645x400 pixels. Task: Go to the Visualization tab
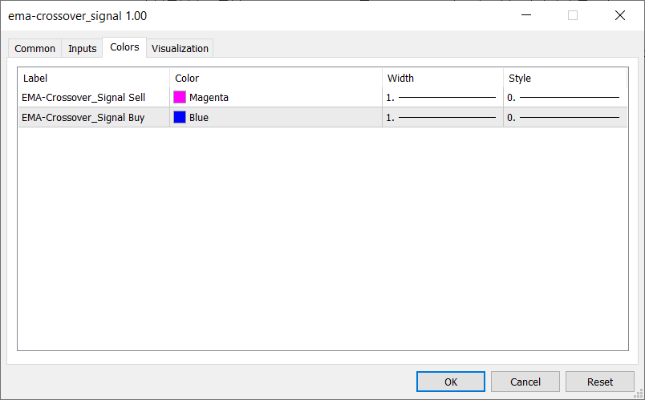click(x=180, y=48)
